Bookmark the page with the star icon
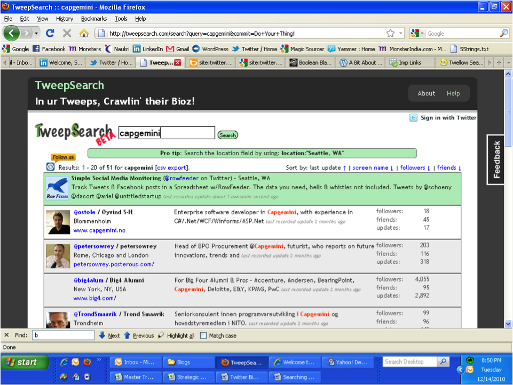This screenshot has width=513, height=385. [390, 34]
